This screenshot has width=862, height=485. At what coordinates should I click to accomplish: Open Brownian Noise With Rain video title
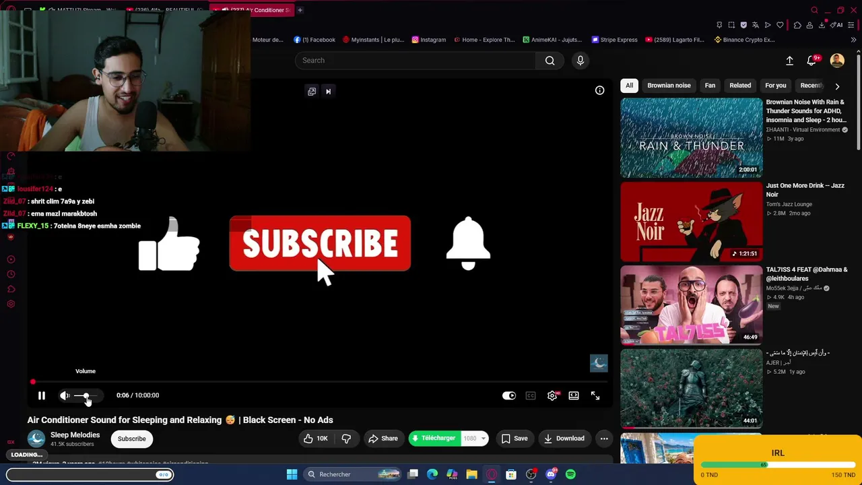[806, 111]
